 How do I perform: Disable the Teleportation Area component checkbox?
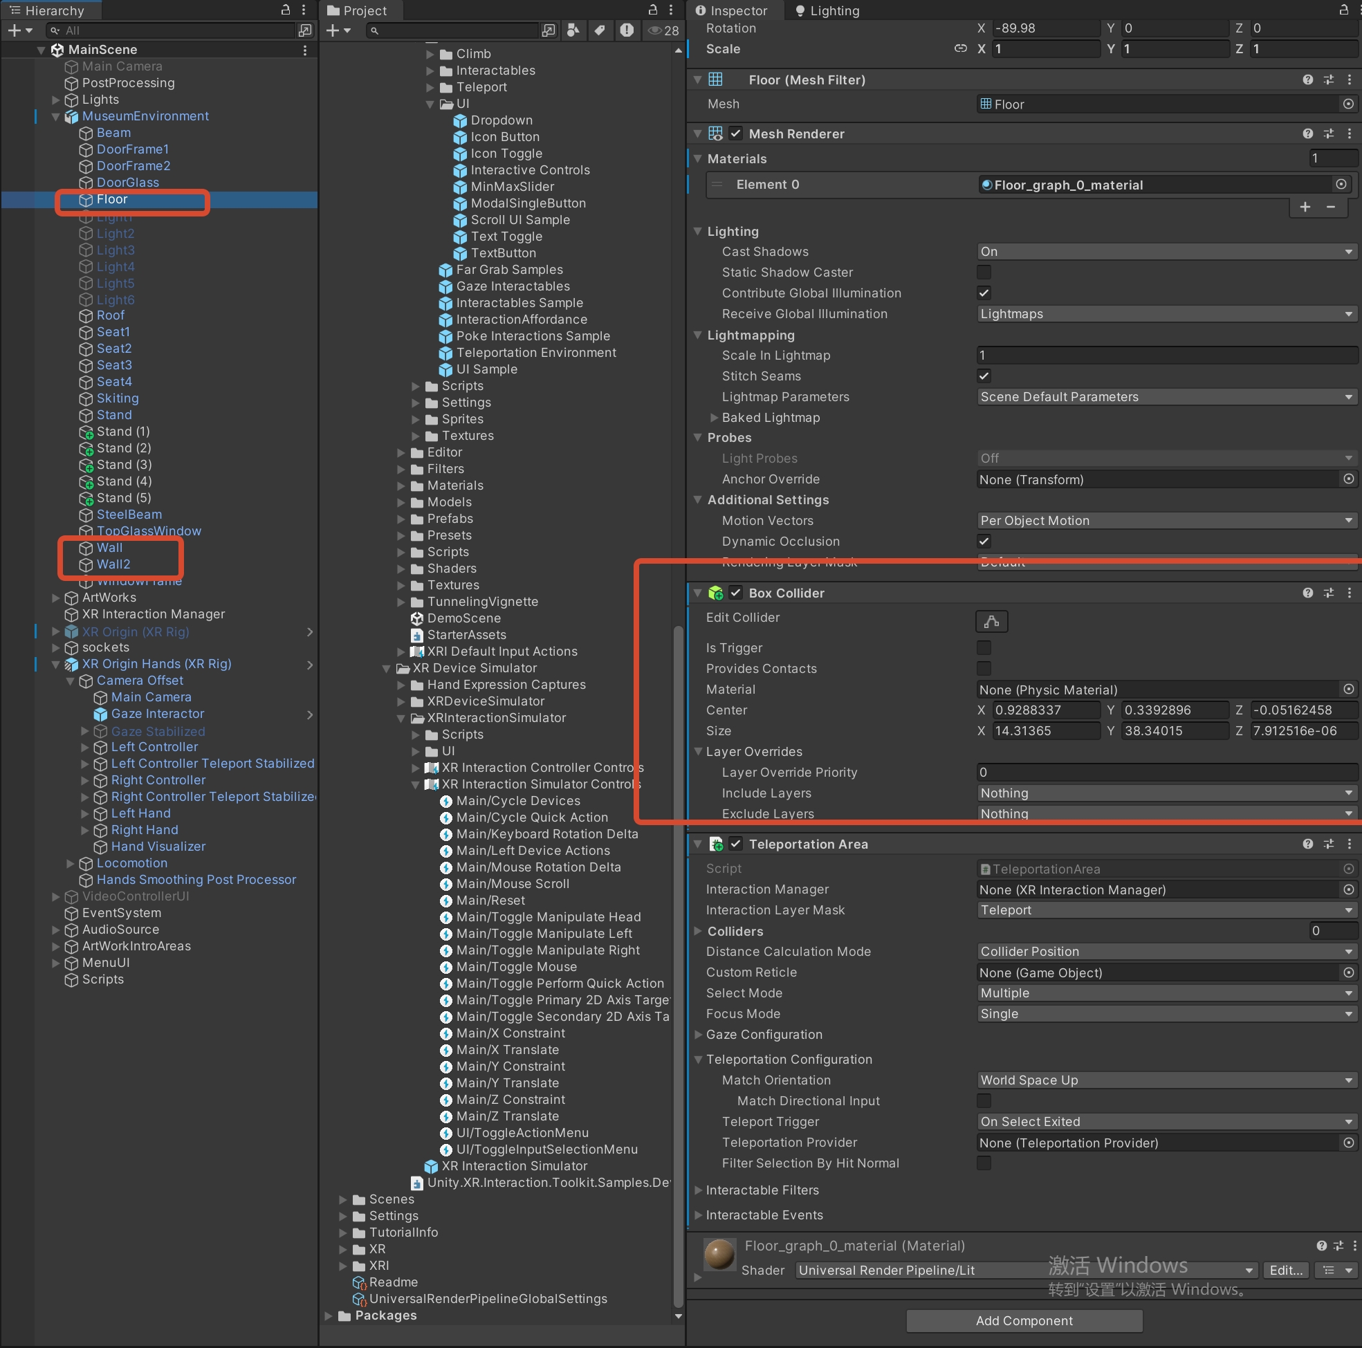(x=735, y=844)
